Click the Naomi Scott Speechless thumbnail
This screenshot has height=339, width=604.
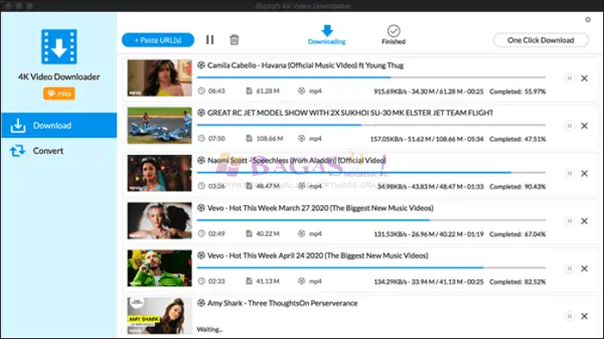click(x=159, y=173)
